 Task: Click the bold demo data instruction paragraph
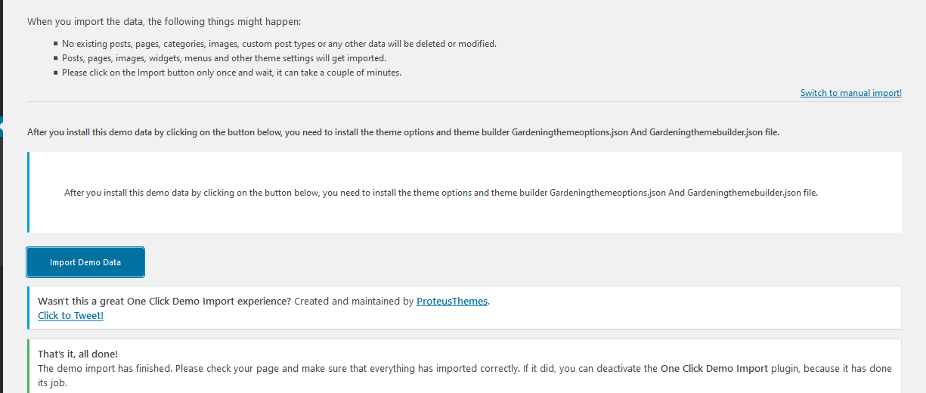click(403, 132)
